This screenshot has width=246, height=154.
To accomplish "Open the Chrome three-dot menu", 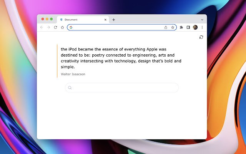I will (202, 27).
